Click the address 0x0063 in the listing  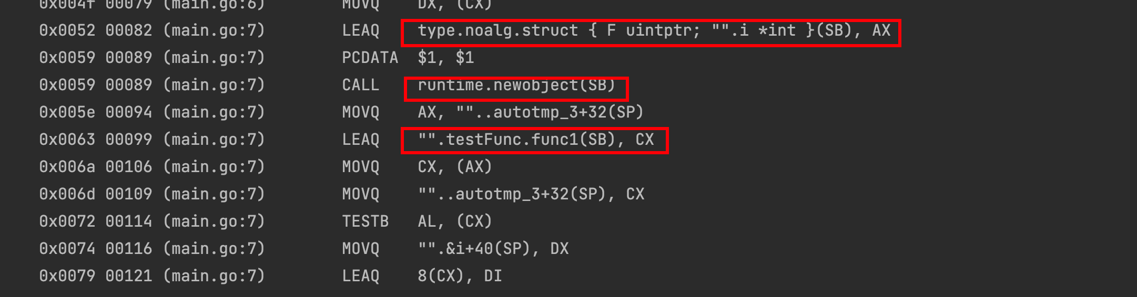click(67, 140)
